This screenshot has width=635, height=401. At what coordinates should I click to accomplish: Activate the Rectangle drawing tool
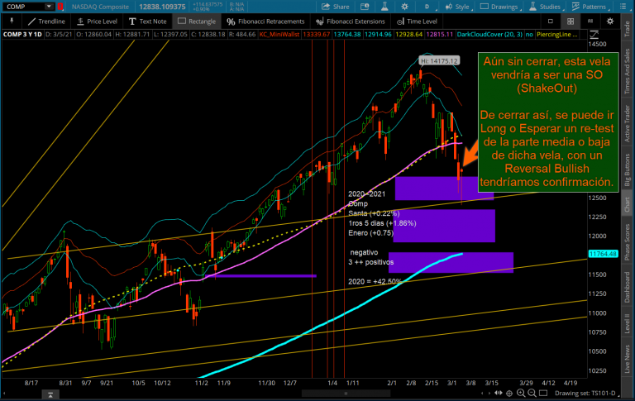pyautogui.click(x=197, y=21)
